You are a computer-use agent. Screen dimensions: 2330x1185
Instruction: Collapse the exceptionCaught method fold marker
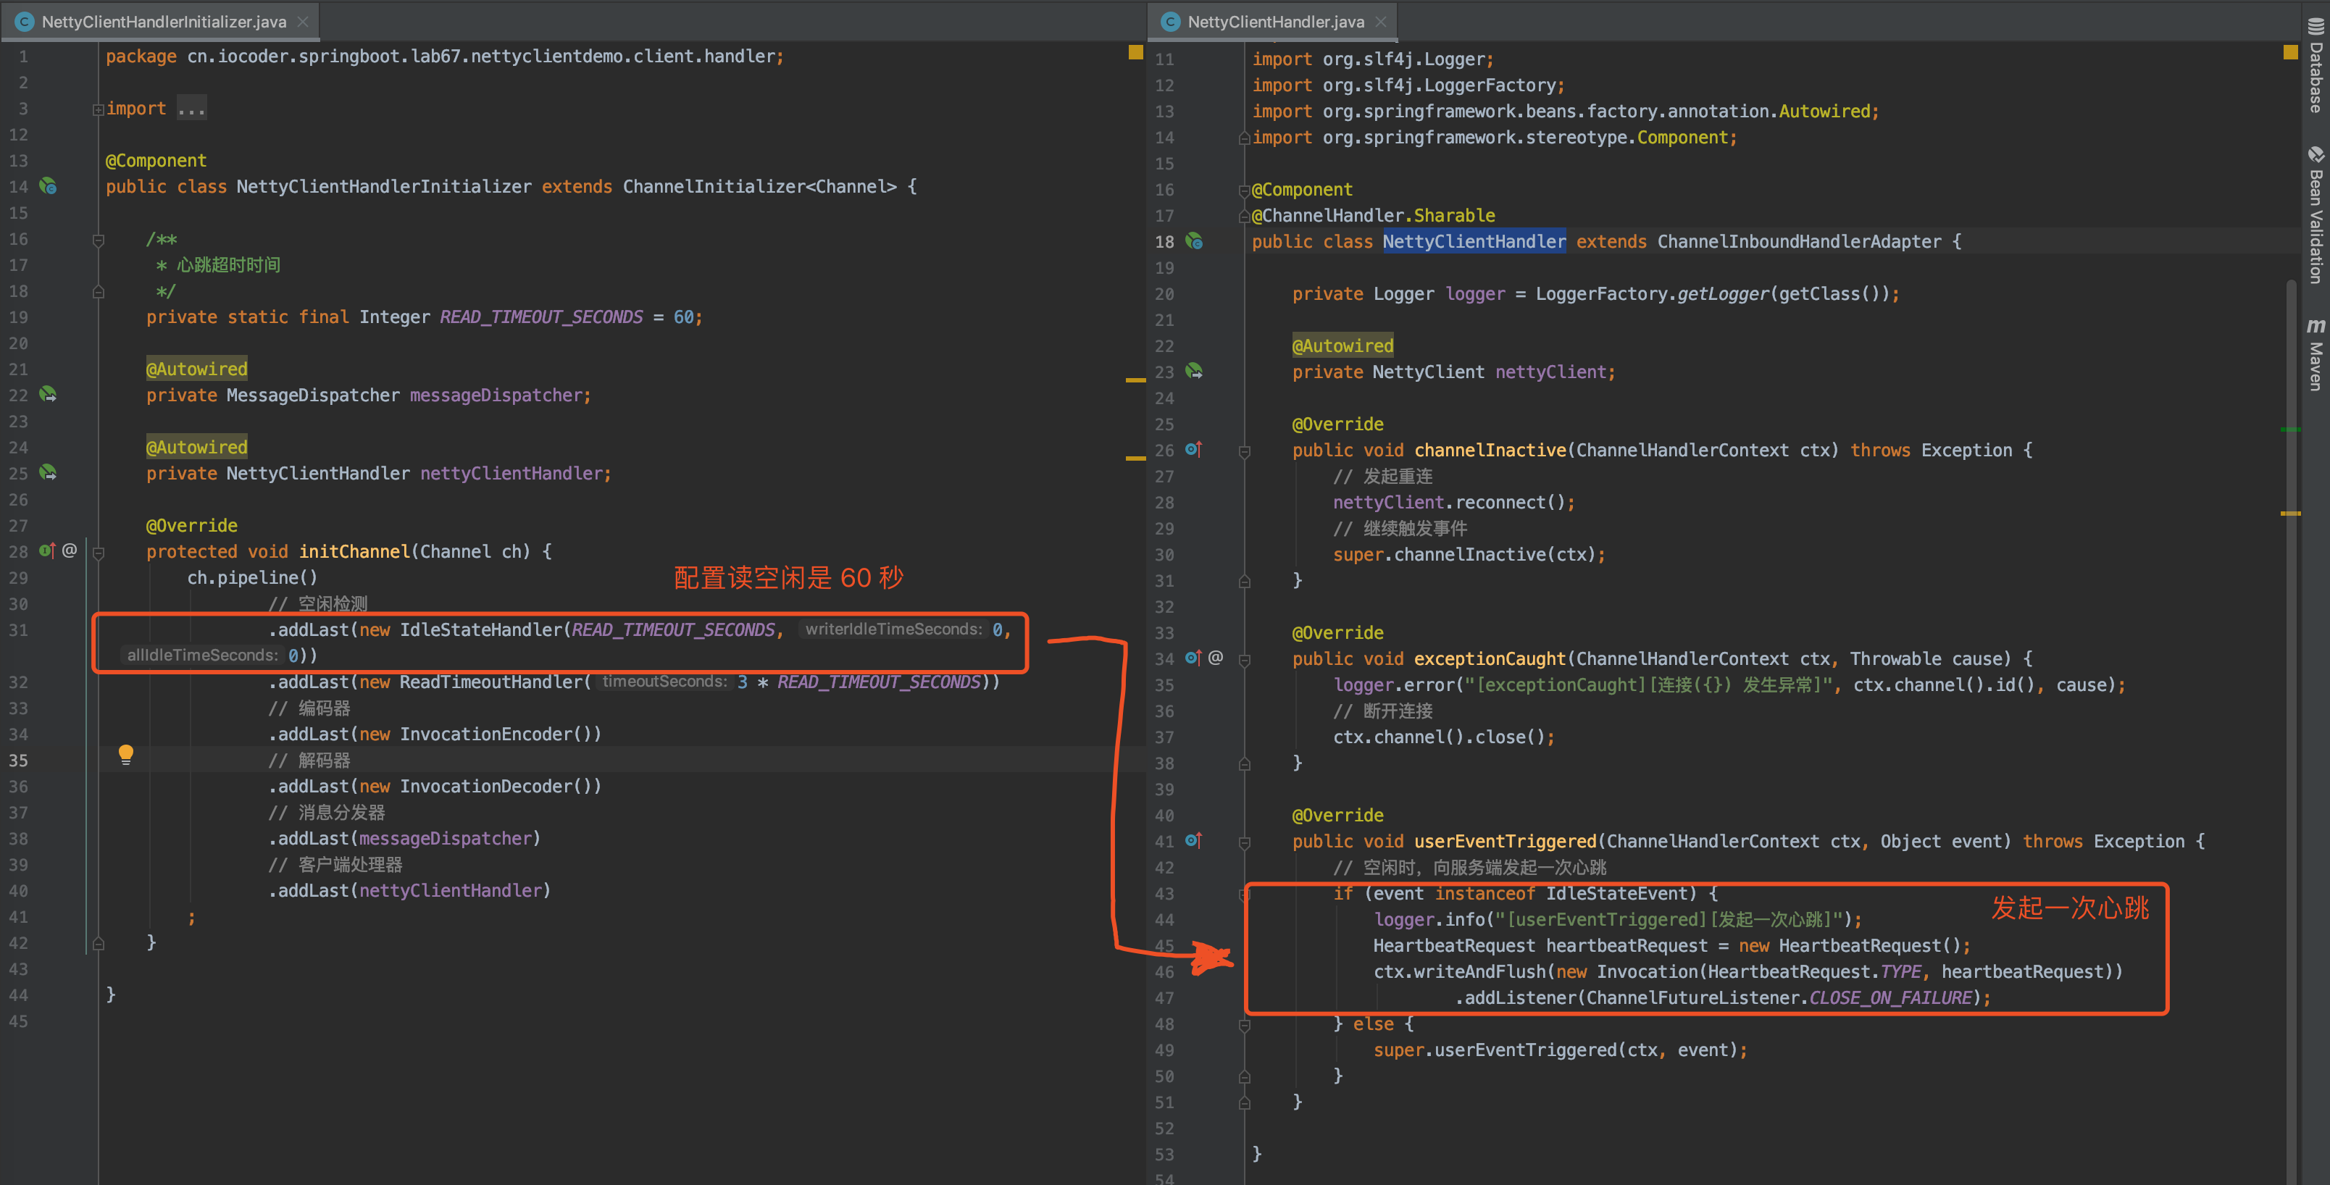[1245, 659]
